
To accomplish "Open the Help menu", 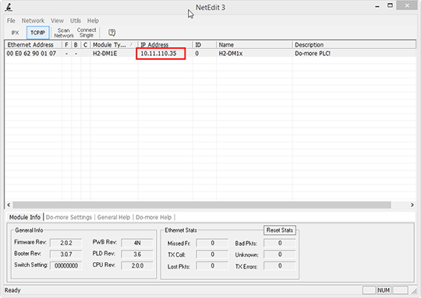I will point(93,21).
